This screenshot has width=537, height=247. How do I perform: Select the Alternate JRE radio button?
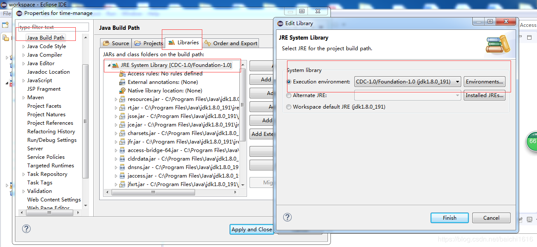[x=289, y=95]
